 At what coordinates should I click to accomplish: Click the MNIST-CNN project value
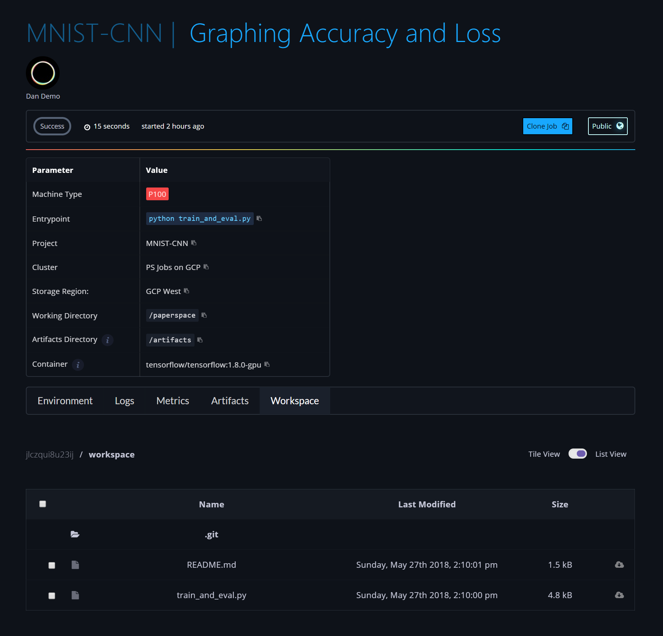(x=167, y=243)
